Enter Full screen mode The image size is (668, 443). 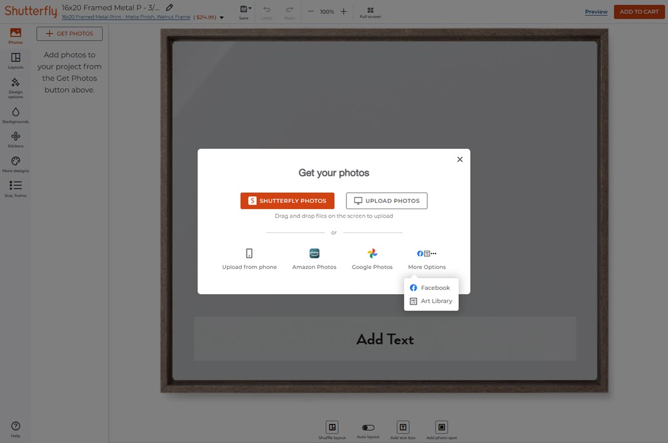click(370, 12)
